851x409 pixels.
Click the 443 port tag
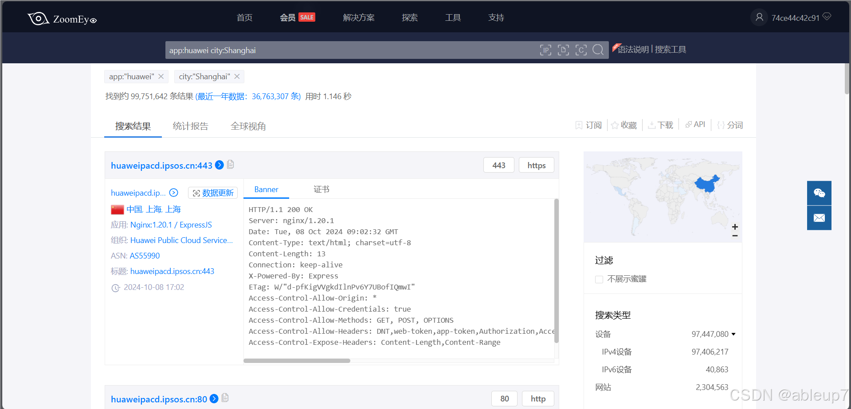tap(499, 165)
